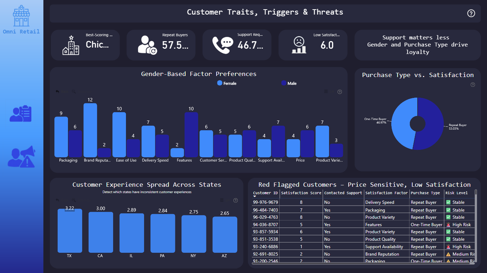Click the Omni Retail storefront logo
The height and width of the screenshot is (273, 487).
21,16
